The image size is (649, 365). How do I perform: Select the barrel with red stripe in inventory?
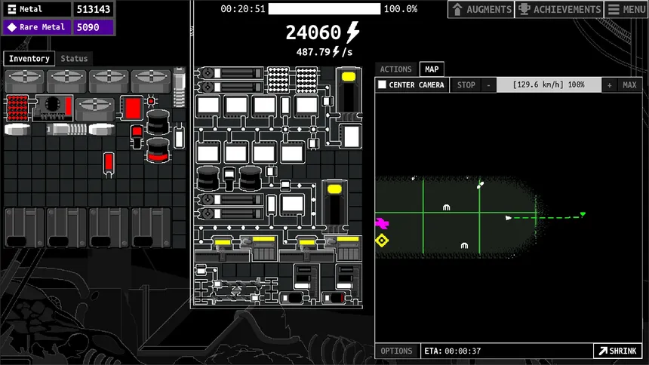[x=158, y=149]
